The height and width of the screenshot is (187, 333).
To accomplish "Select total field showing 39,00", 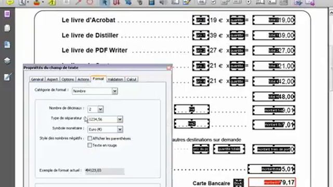I will click(274, 35).
